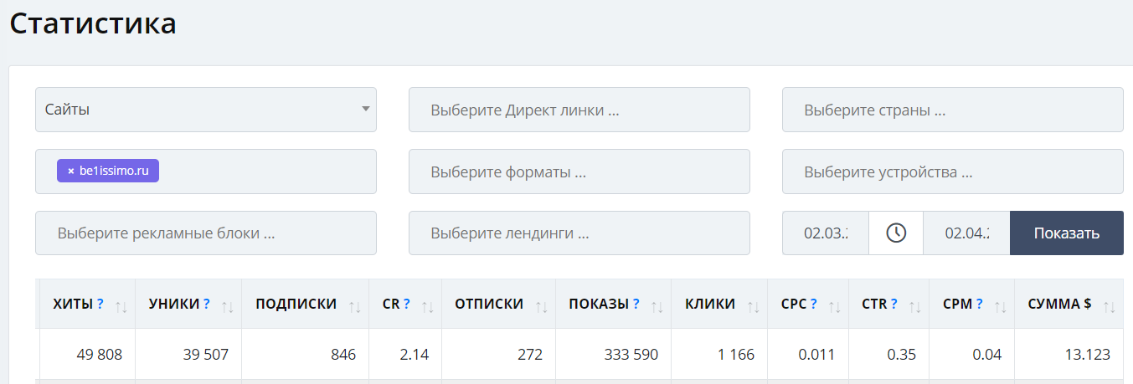Click the end date field
1133x384 pixels.
click(966, 233)
